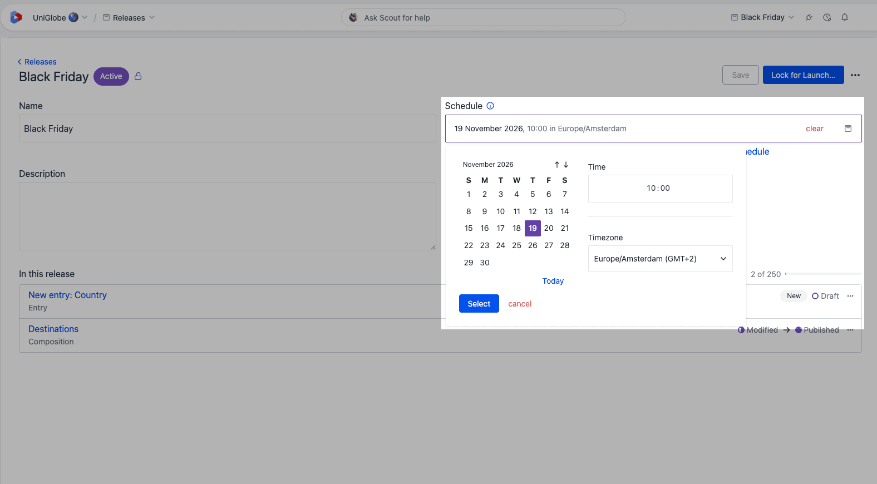
Task: Open the New entry: Country link
Action: 67,295
